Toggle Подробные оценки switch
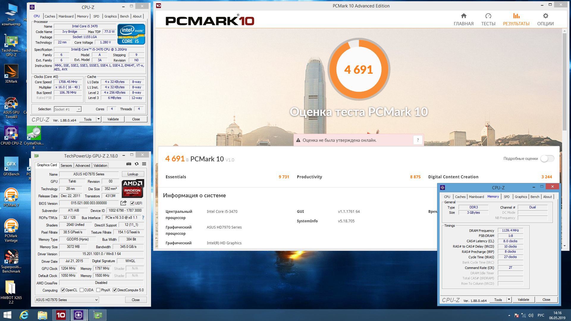 coord(547,158)
